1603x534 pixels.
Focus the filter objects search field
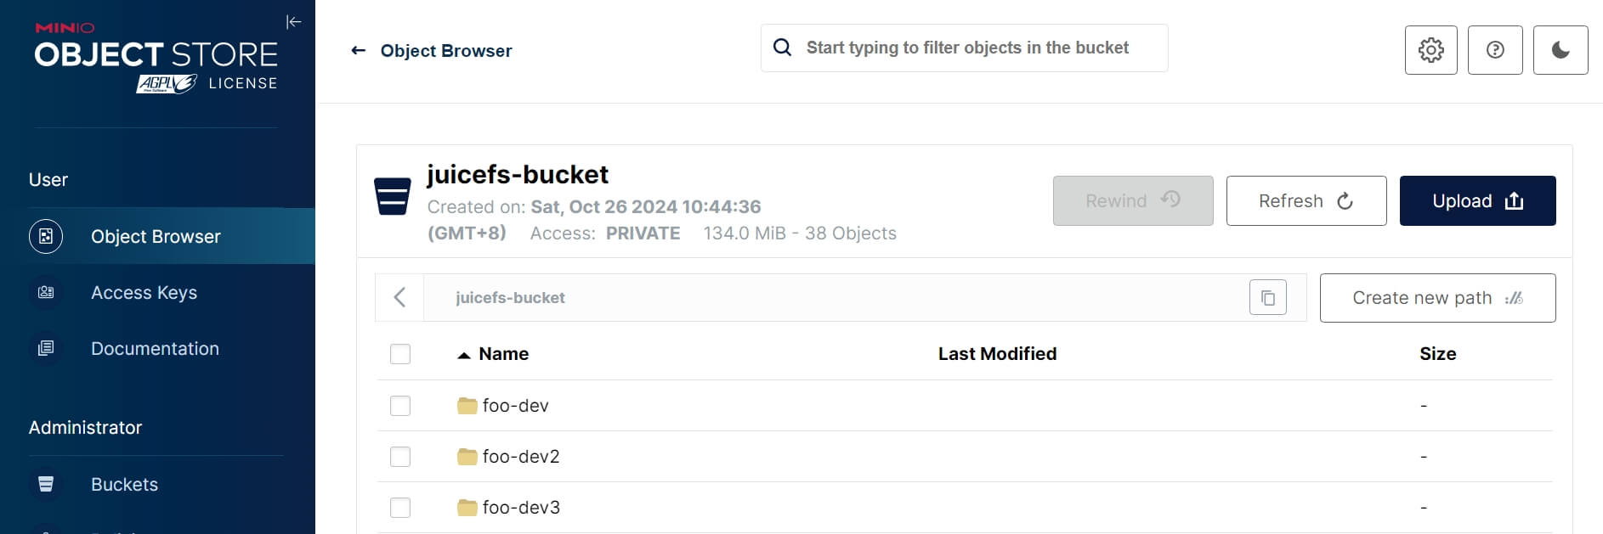pos(967,48)
